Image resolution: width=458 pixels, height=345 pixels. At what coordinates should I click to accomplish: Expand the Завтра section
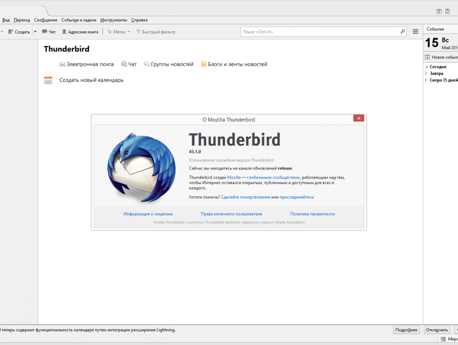click(x=426, y=73)
